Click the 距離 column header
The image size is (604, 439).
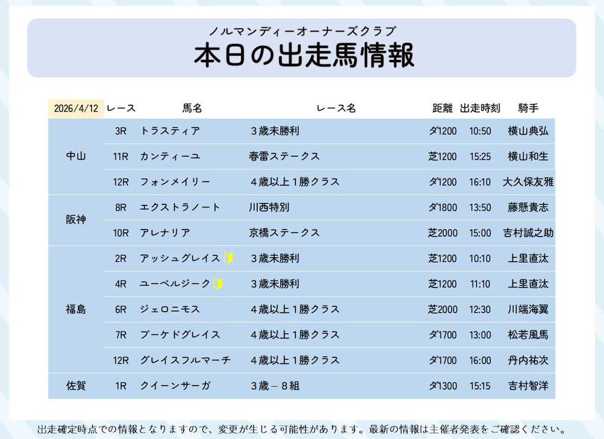(443, 108)
